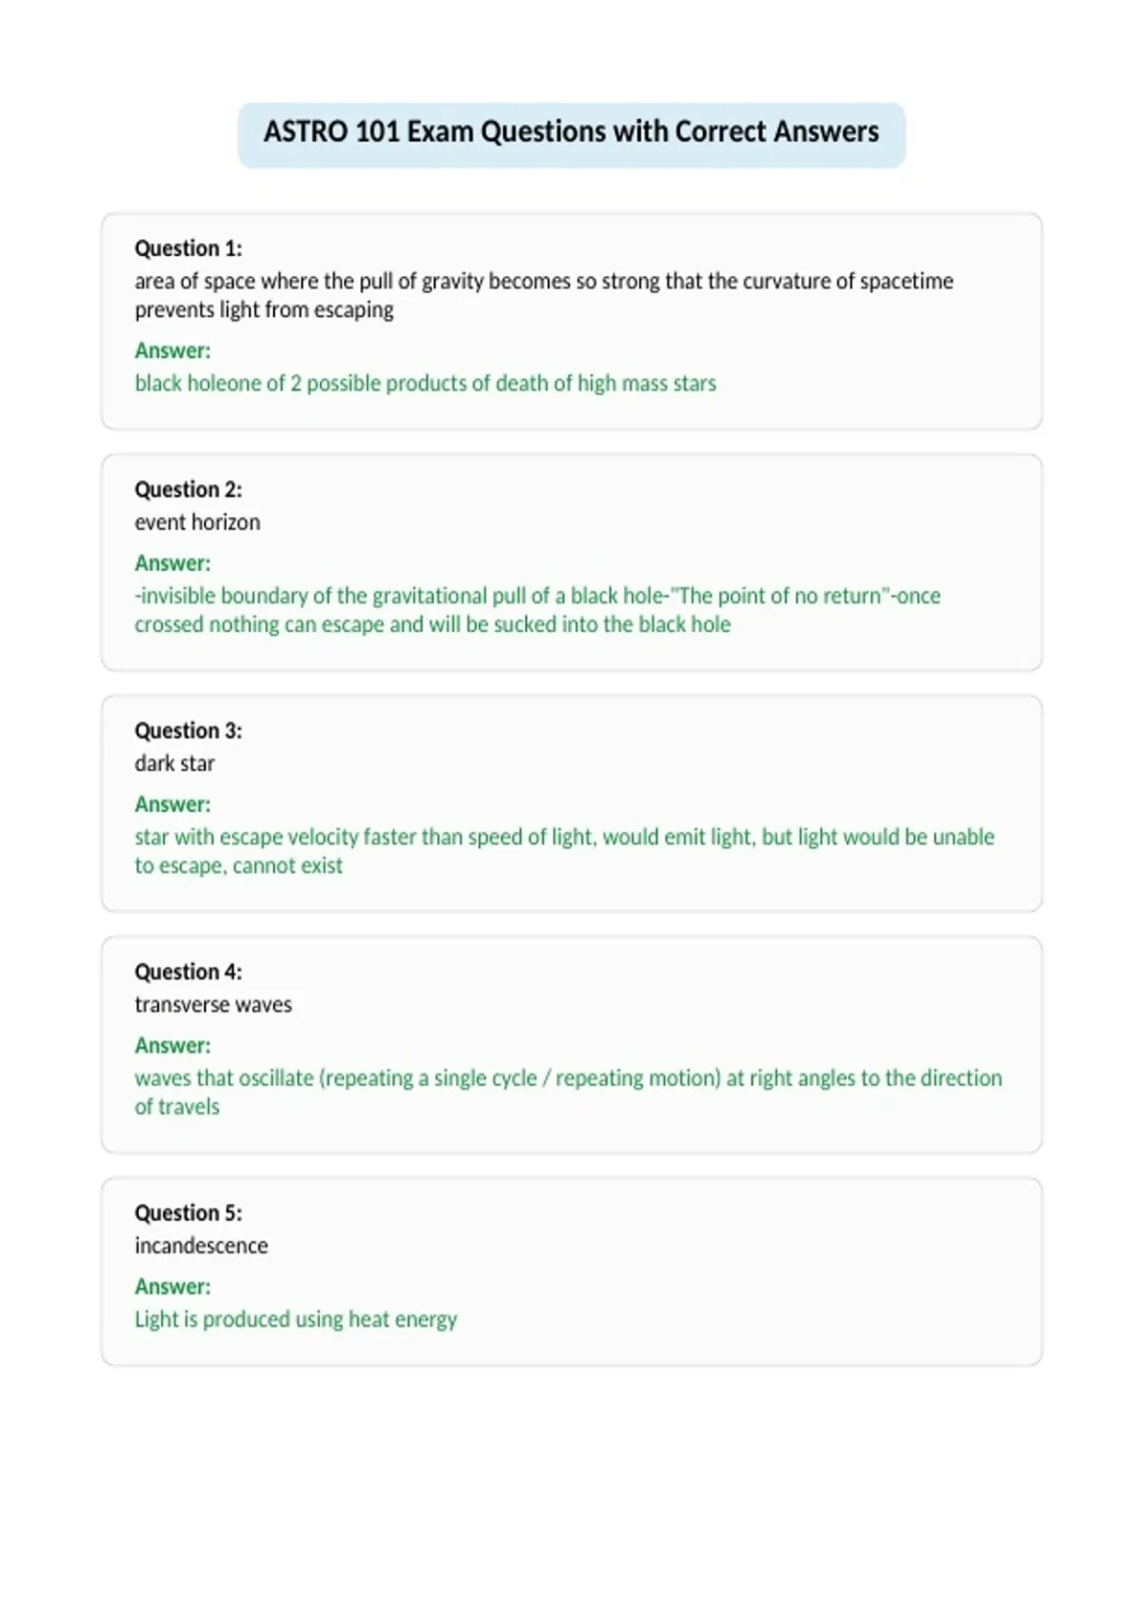
Task: Click the Answer label under Question 1
Action: pos(172,350)
